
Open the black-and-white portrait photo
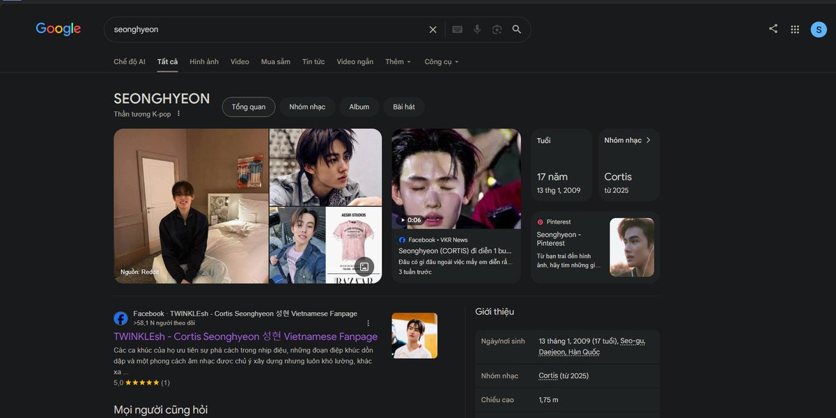326,167
